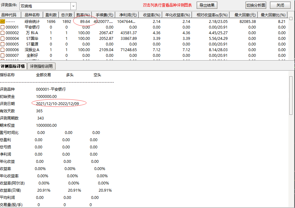
Task: Click the 8.21 max drawdown ratio cell
Action: pos(282,21)
